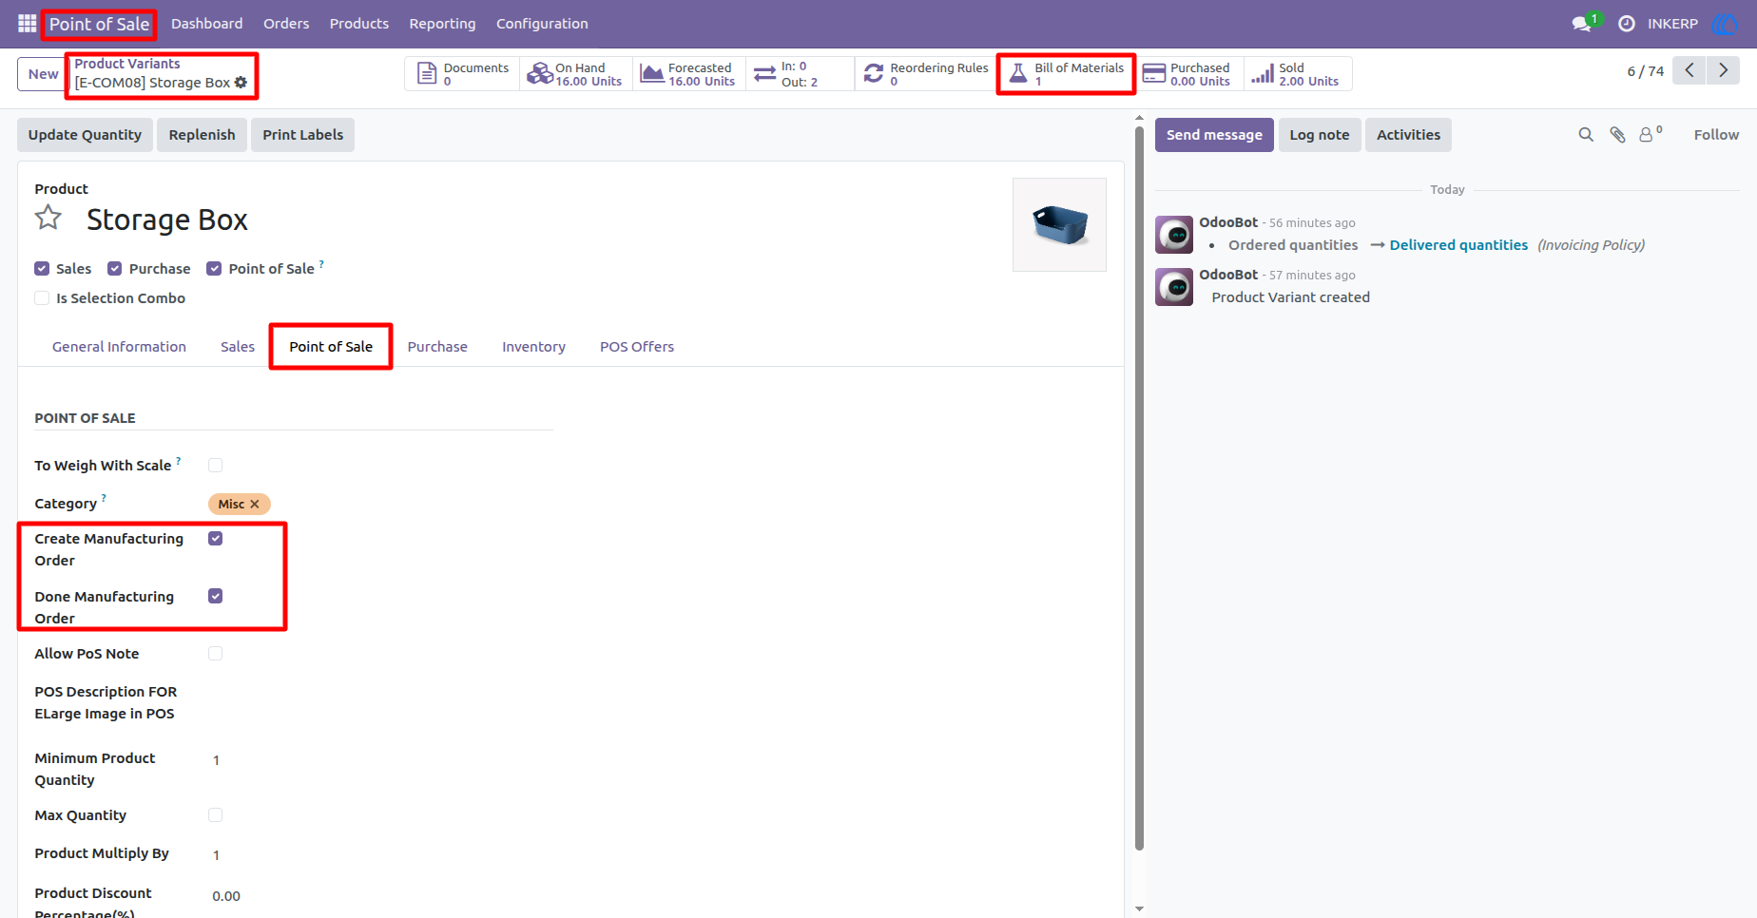Search chatter messages magnifier icon

1586,135
